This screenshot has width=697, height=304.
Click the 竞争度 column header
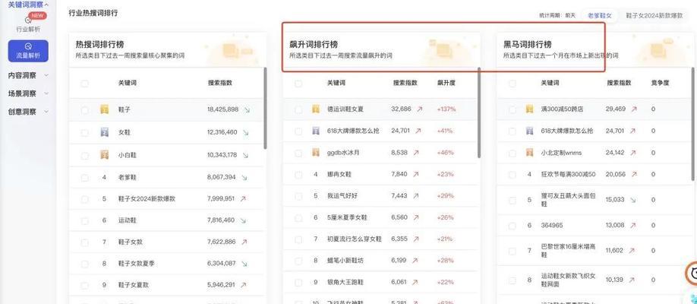pyautogui.click(x=660, y=83)
